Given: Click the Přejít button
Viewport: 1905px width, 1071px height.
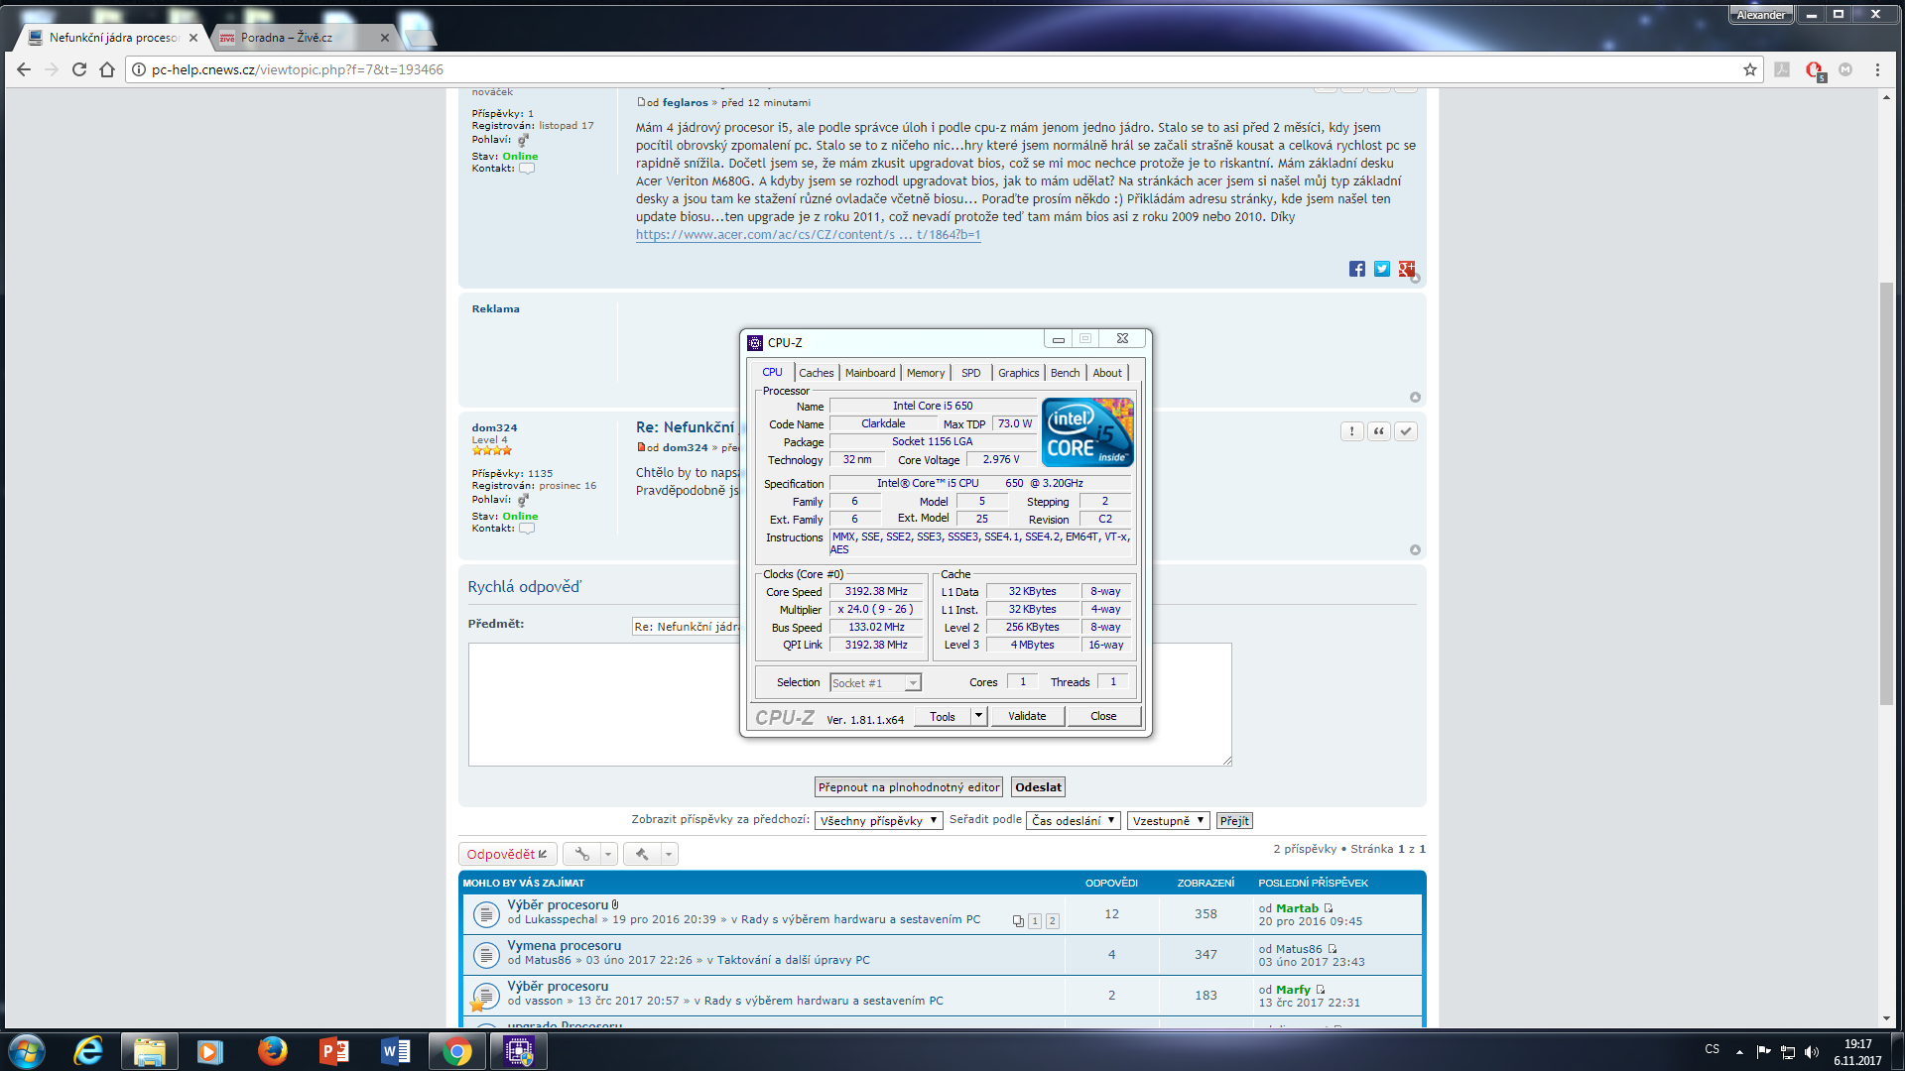Looking at the screenshot, I should (1234, 821).
